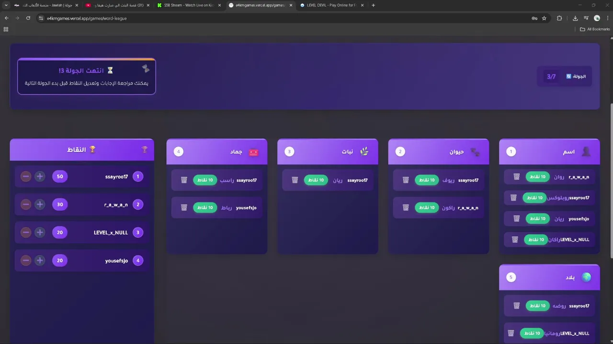Click the جماد category header

click(217, 151)
